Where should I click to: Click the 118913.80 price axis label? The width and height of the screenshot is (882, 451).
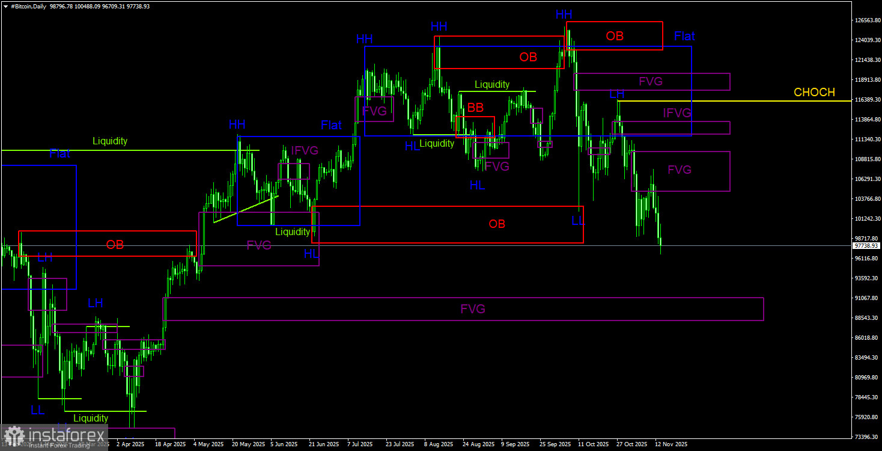click(x=866, y=80)
